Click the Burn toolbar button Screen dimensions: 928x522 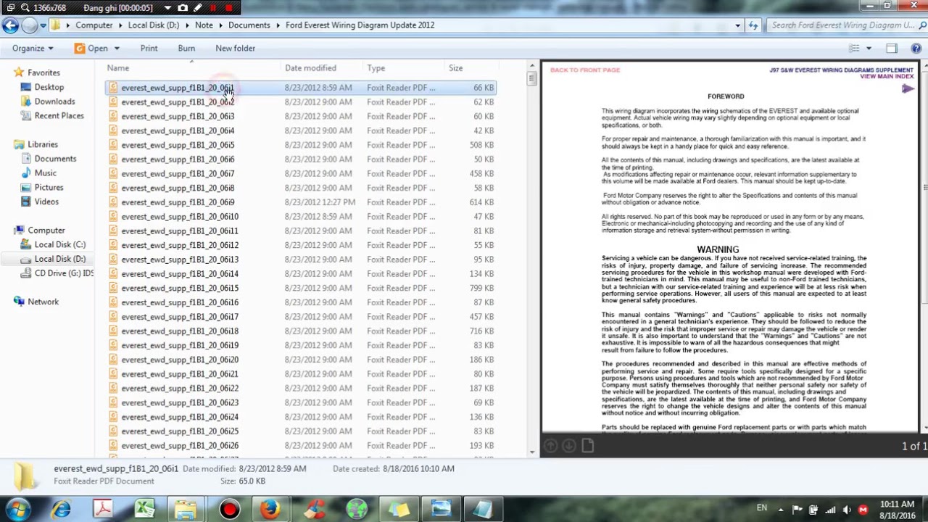(186, 49)
